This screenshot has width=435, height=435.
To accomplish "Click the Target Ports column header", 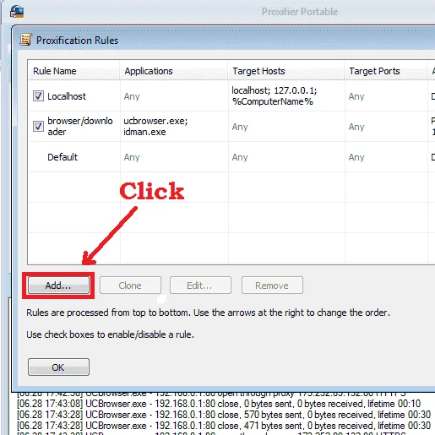I will click(x=386, y=71).
